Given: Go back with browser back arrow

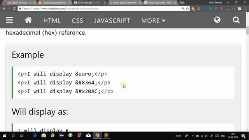Looking at the screenshot, I should tap(4, 9).
